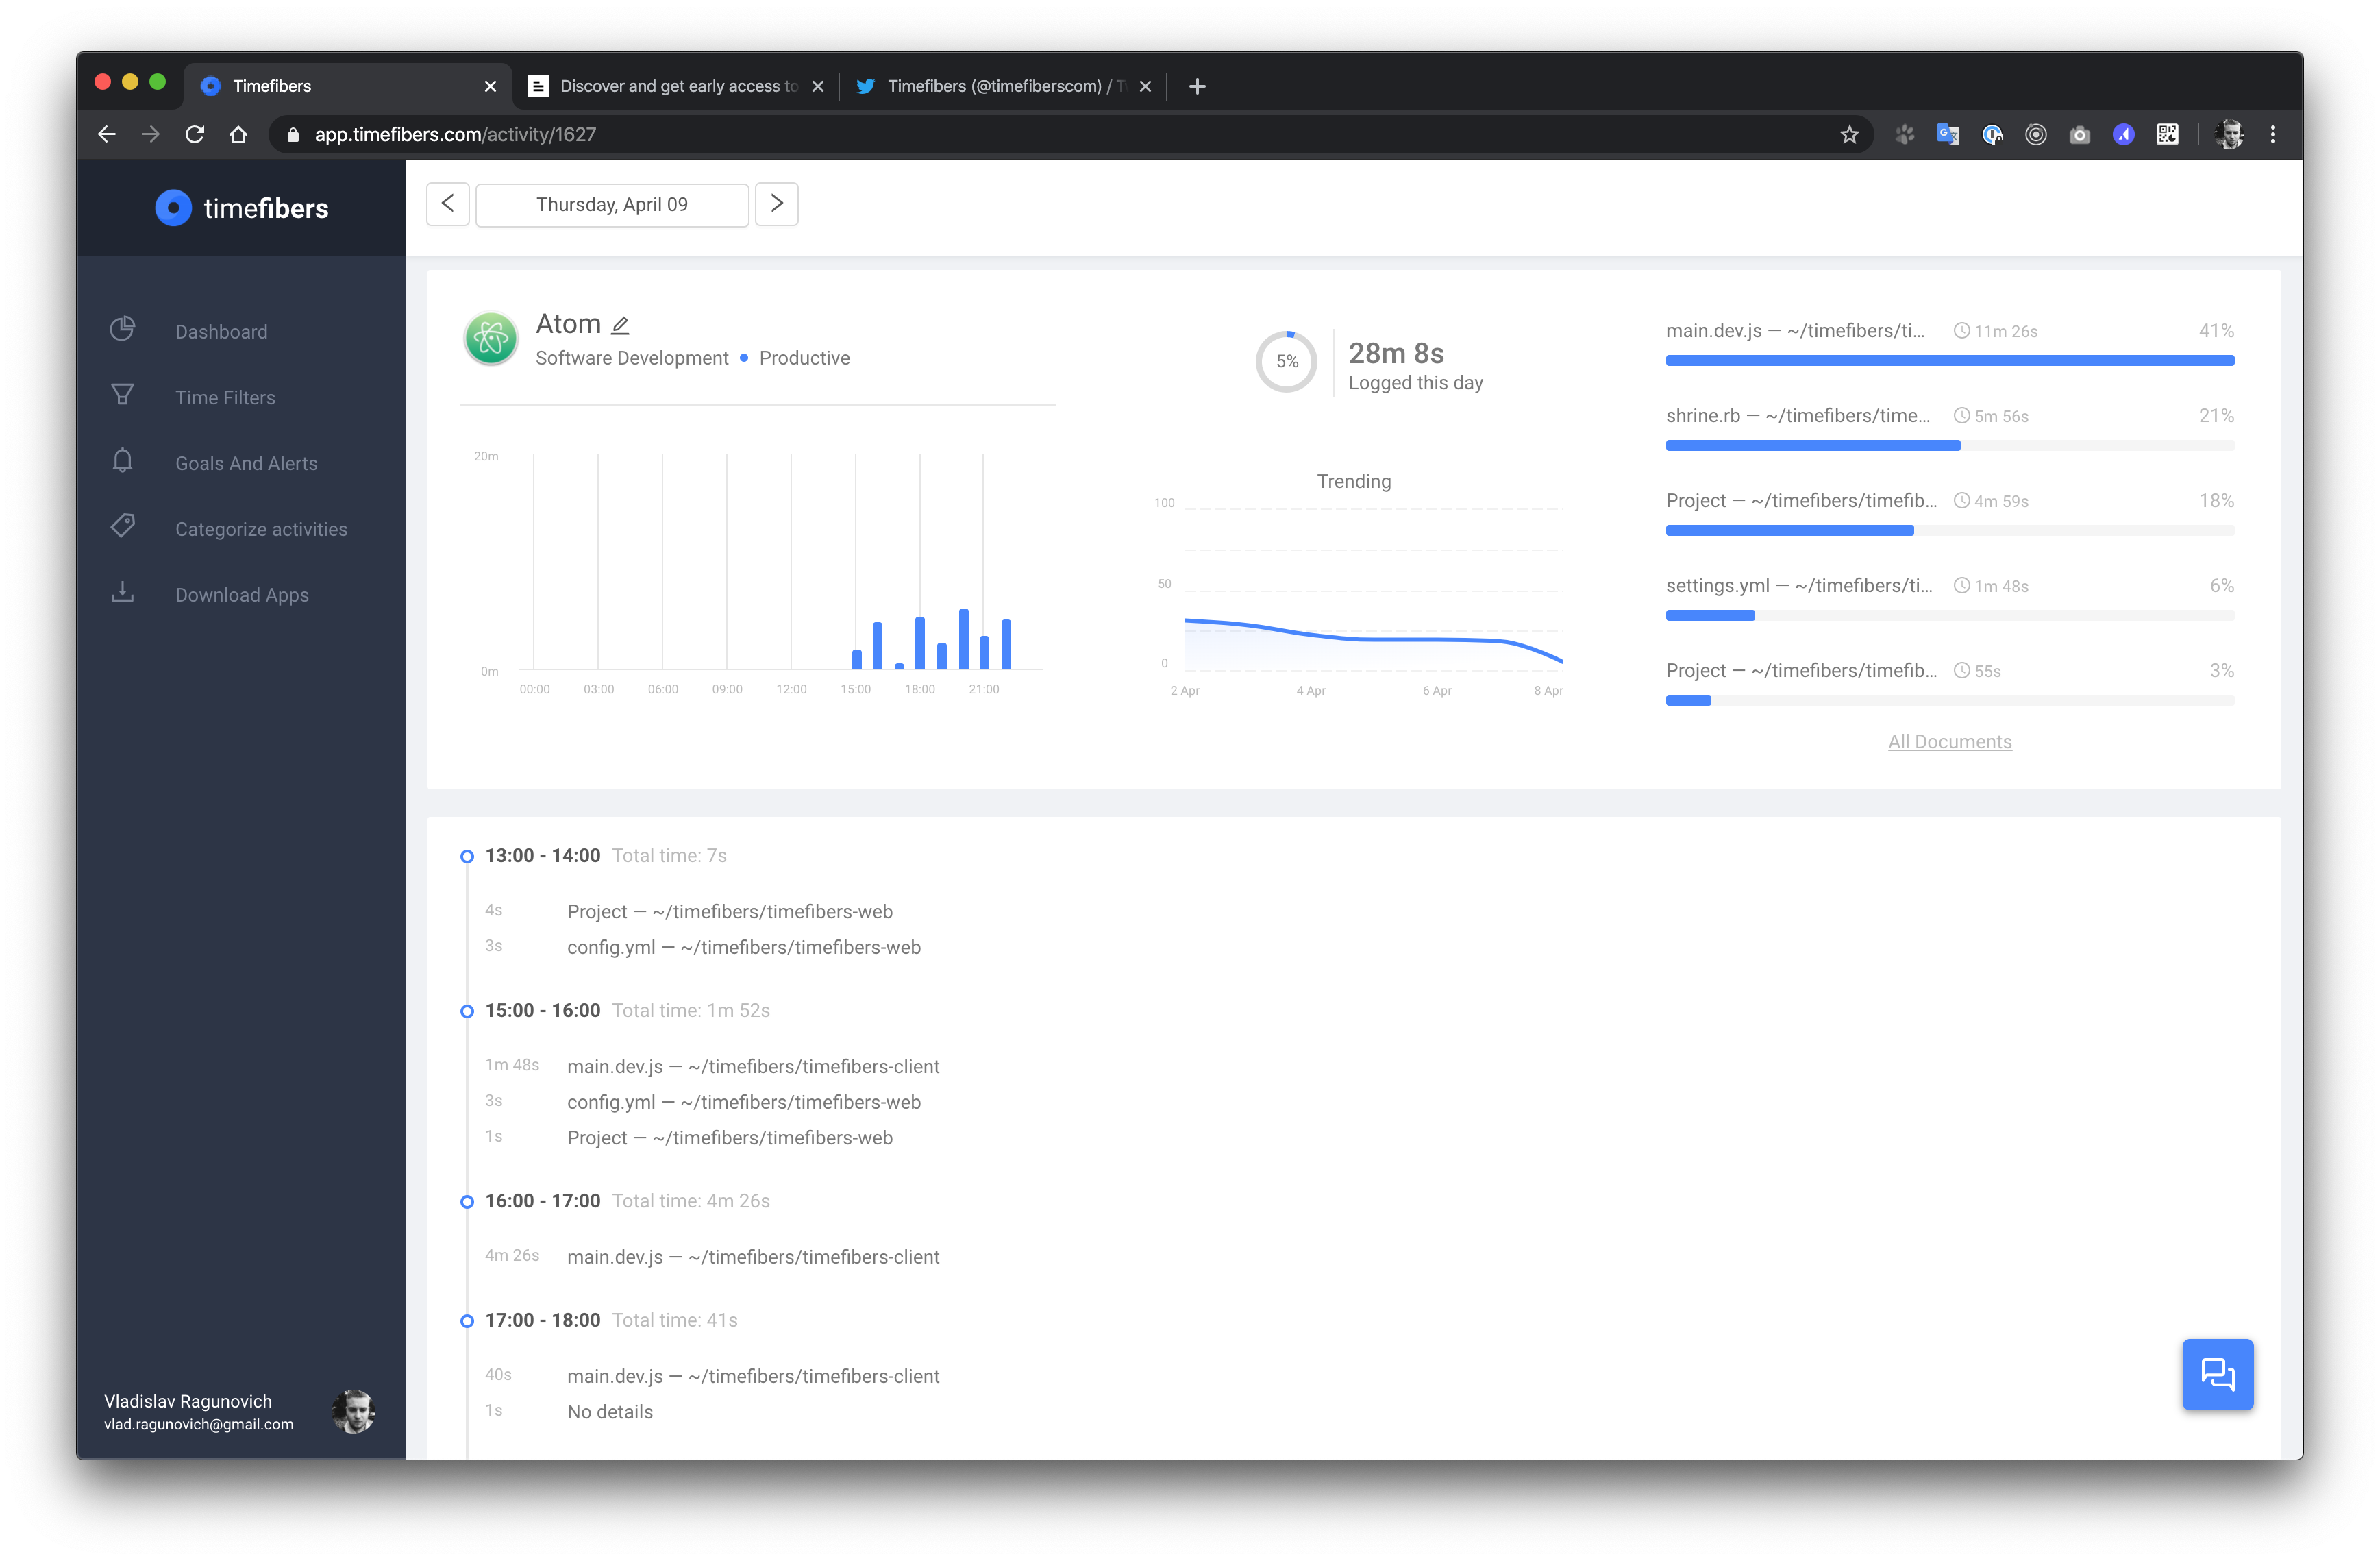Viewport: 2380px width, 1561px height.
Task: Open the Thursday, April 09 date picker
Action: click(x=611, y=204)
